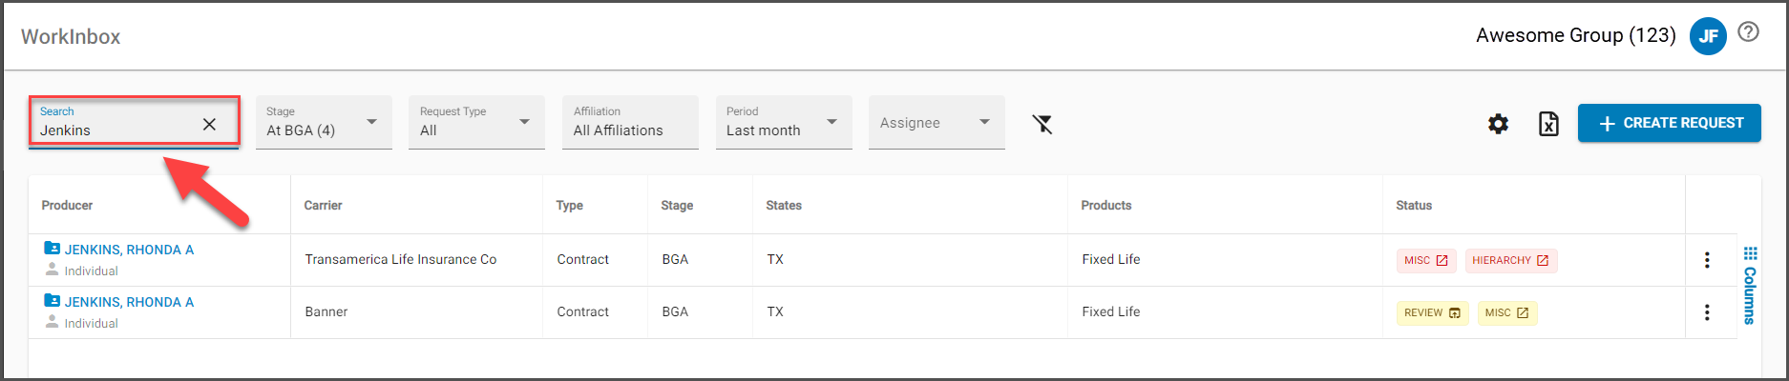
Task: Open the help question mark icon
Action: tap(1748, 31)
